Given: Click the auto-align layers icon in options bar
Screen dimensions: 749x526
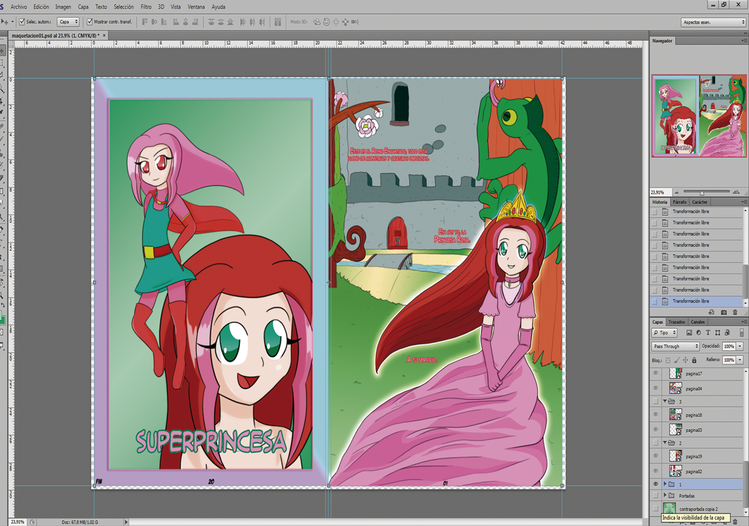Looking at the screenshot, I should tap(277, 22).
